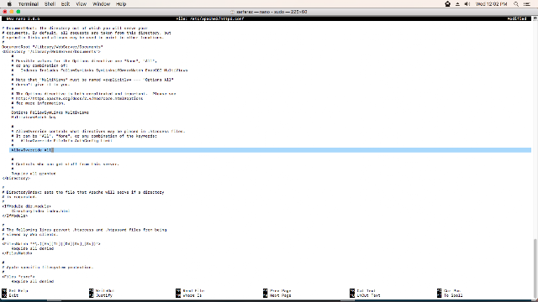Close the Terminal window with red button

click(5, 12)
